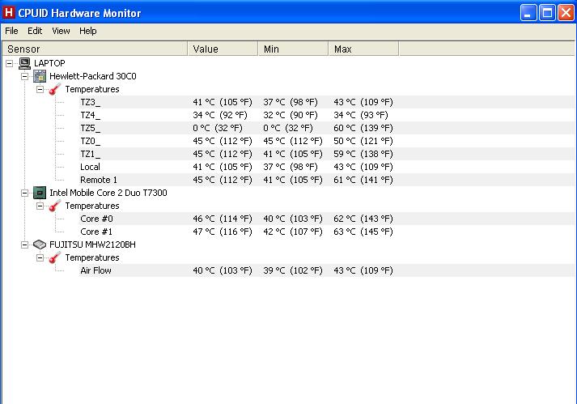Click TZ5_ max value 60 °C
The width and height of the screenshot is (577, 404).
[363, 128]
